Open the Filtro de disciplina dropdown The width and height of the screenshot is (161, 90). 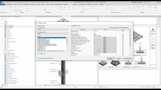coord(52,29)
